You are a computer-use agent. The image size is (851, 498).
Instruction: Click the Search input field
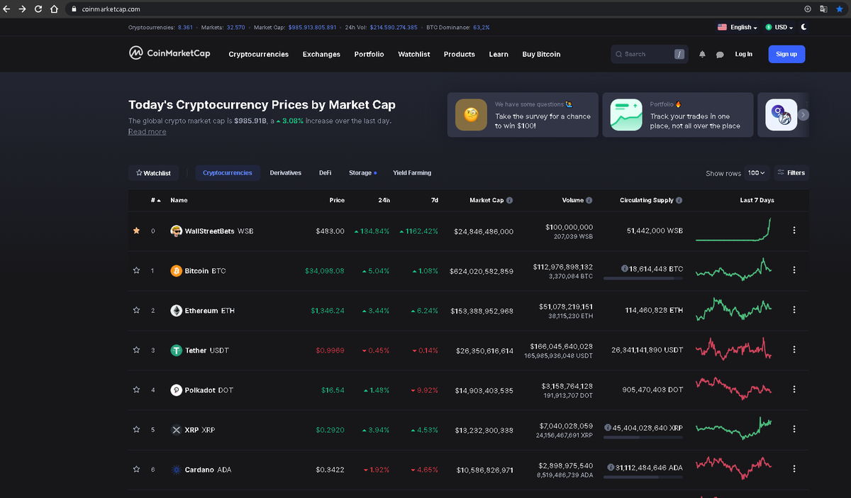click(650, 54)
